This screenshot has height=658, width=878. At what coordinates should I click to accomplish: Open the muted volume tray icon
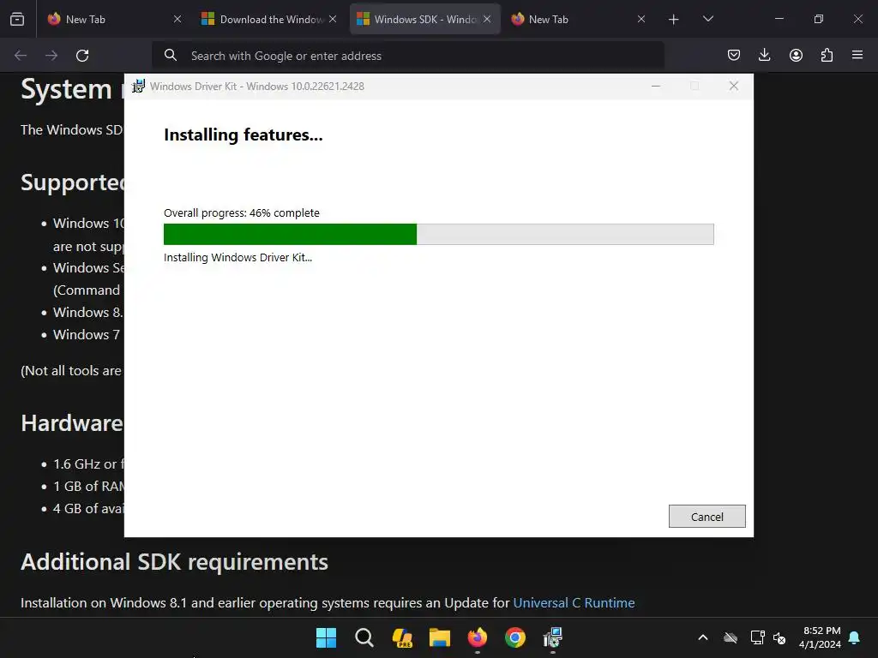point(779,637)
